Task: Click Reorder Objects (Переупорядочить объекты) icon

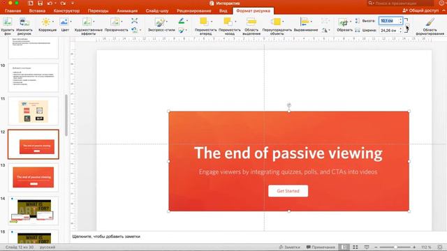Action: [x=276, y=22]
